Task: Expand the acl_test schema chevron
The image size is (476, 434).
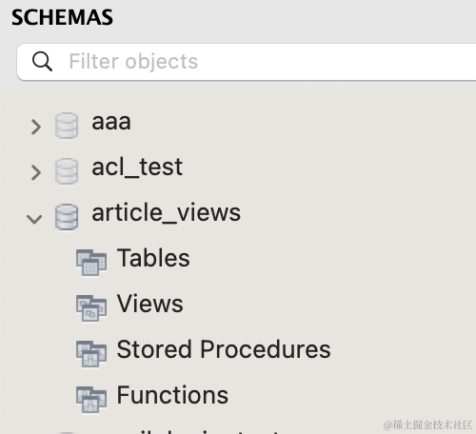Action: [x=36, y=173]
